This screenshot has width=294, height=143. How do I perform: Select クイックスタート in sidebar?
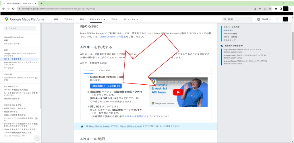coord(11,44)
